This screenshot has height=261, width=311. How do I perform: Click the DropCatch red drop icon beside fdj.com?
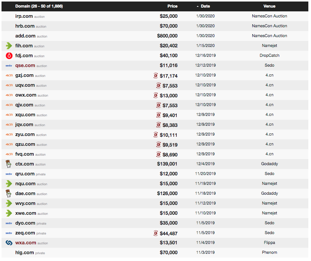(x=9, y=56)
